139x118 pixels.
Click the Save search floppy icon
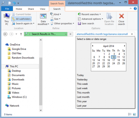click(x=79, y=24)
